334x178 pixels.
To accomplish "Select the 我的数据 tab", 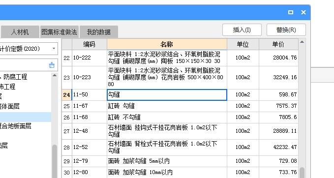I will pos(98,32).
